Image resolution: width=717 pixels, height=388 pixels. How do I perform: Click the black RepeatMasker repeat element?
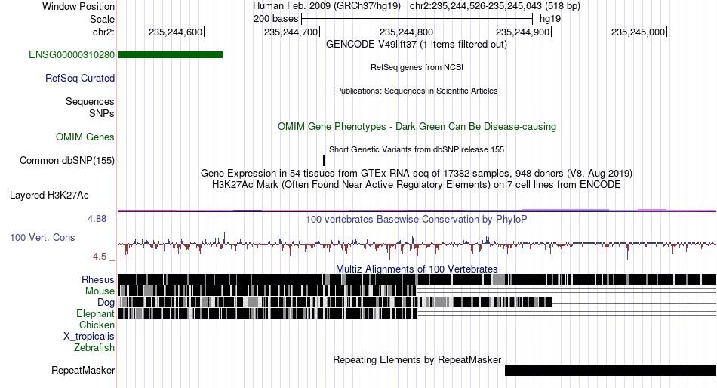[611, 370]
